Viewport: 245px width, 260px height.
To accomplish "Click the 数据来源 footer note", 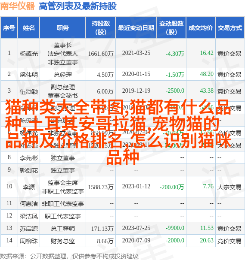I will pos(69,256).
